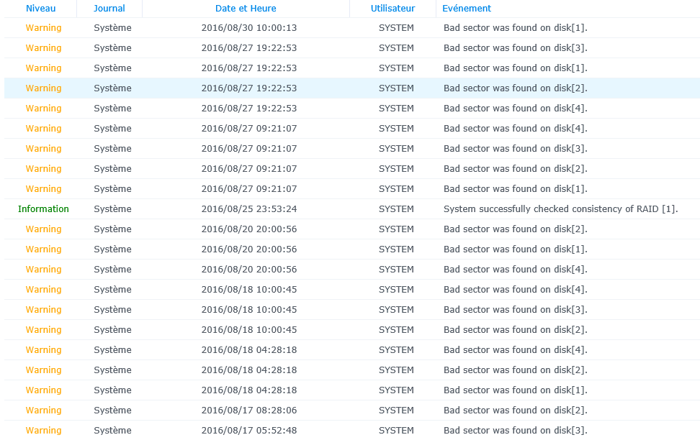Select disk[1] warning at 2016/08/18 04:28:18
The image size is (700, 440).
[352, 390]
